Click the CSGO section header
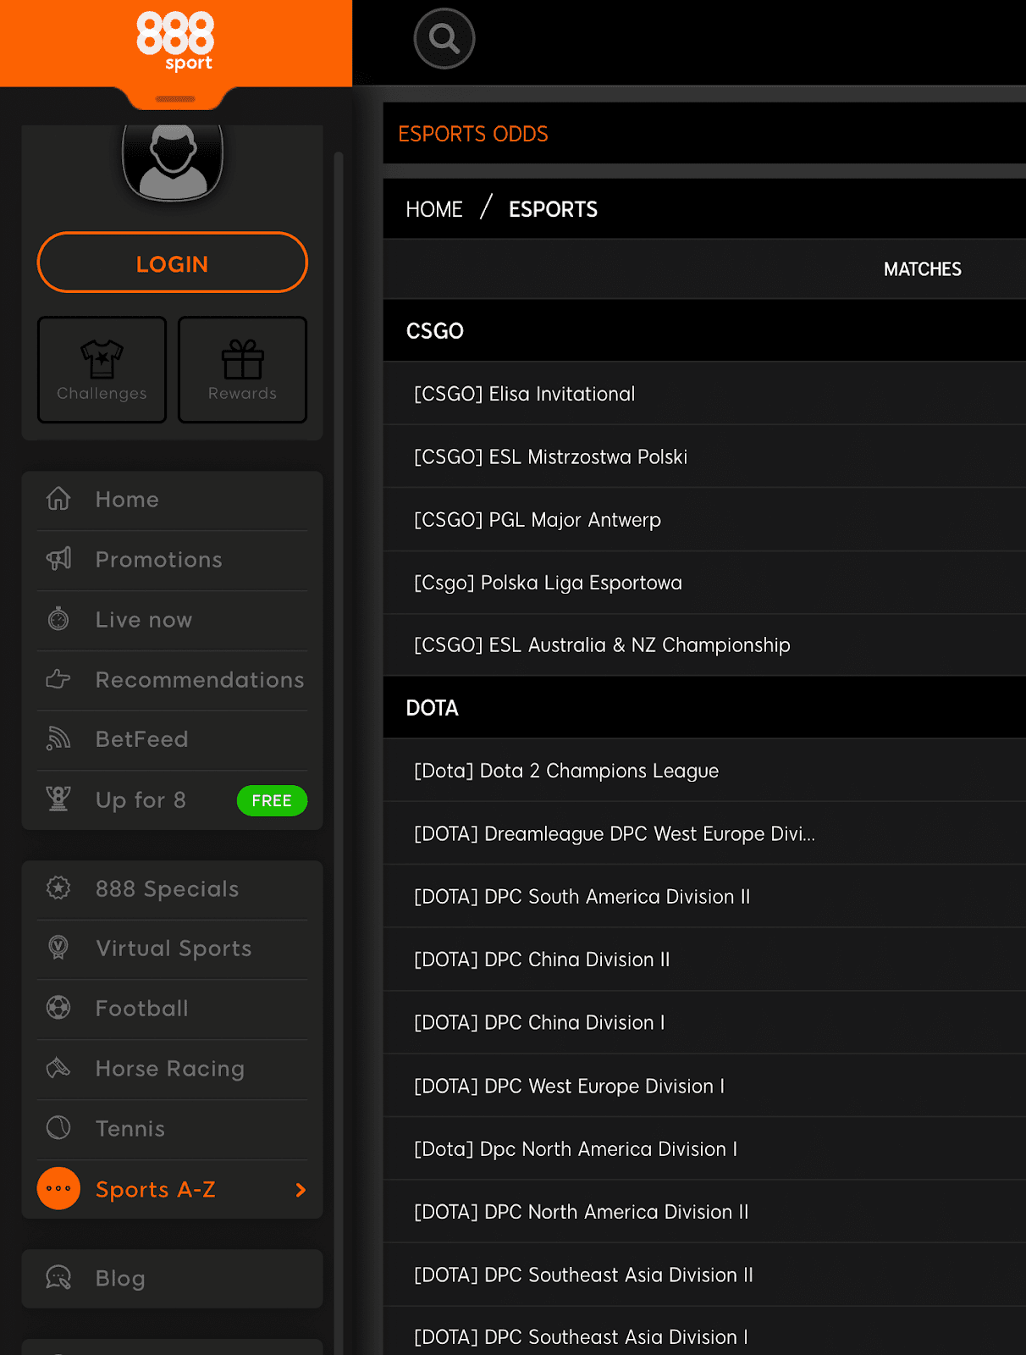The width and height of the screenshot is (1026, 1355). point(704,330)
